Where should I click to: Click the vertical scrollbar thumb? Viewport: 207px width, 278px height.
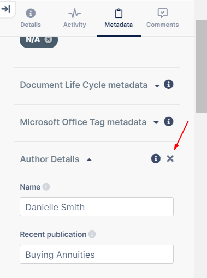coord(201,66)
